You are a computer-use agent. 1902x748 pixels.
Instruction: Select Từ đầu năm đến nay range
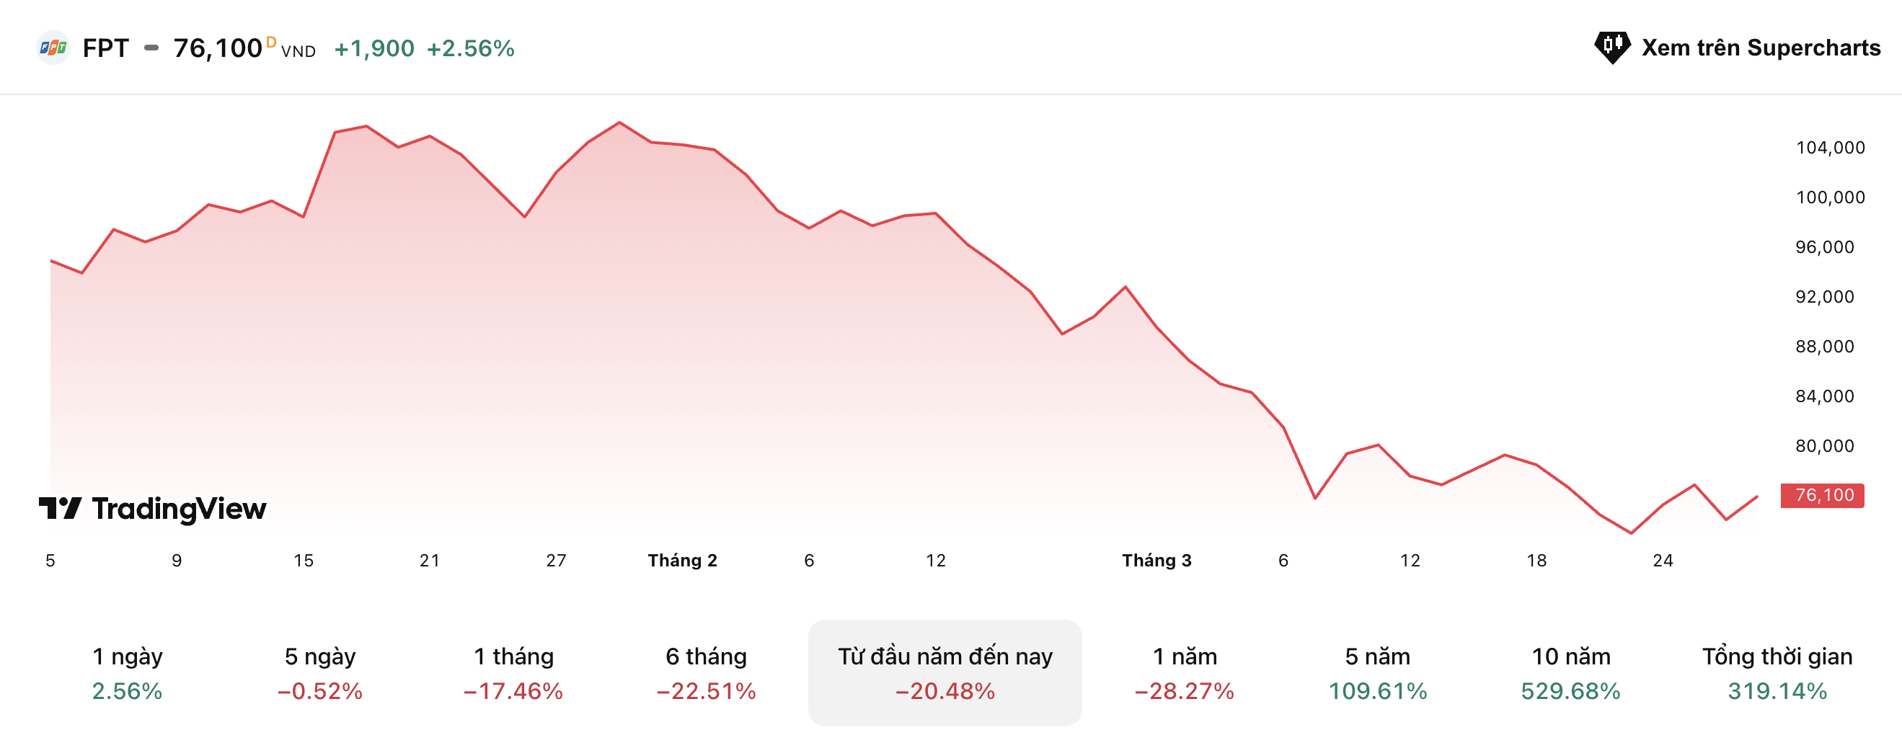tap(945, 673)
